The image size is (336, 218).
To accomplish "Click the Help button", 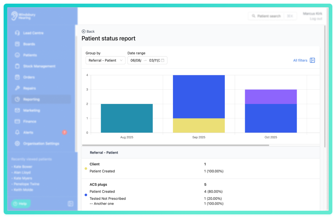I will (x=21, y=203).
